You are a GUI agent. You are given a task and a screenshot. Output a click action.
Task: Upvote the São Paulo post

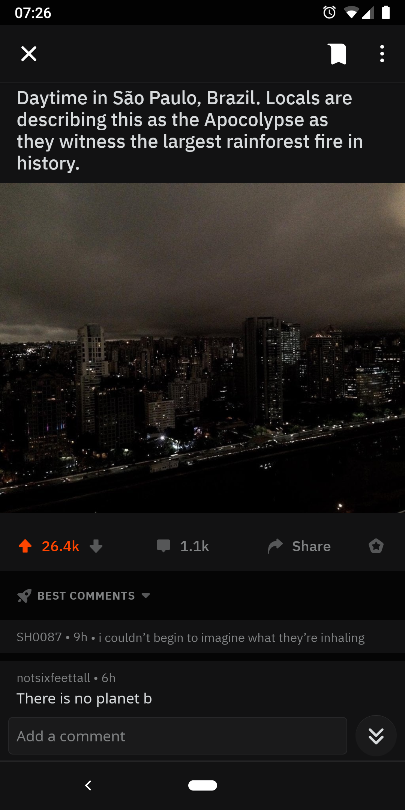click(x=25, y=546)
